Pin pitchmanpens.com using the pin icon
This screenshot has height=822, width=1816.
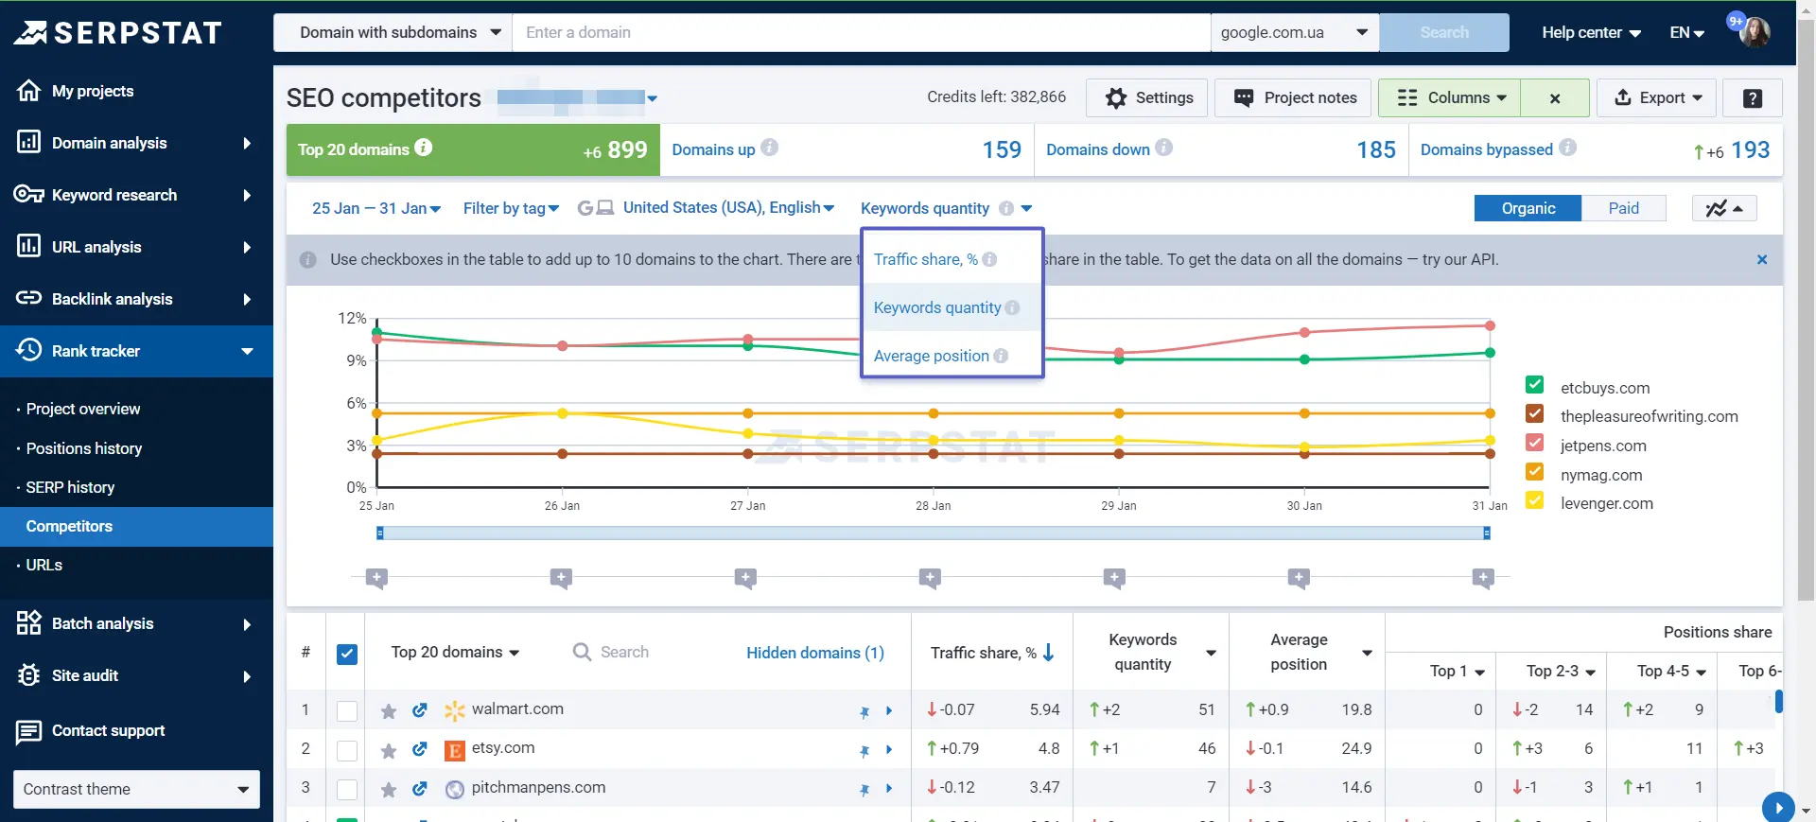[864, 789]
